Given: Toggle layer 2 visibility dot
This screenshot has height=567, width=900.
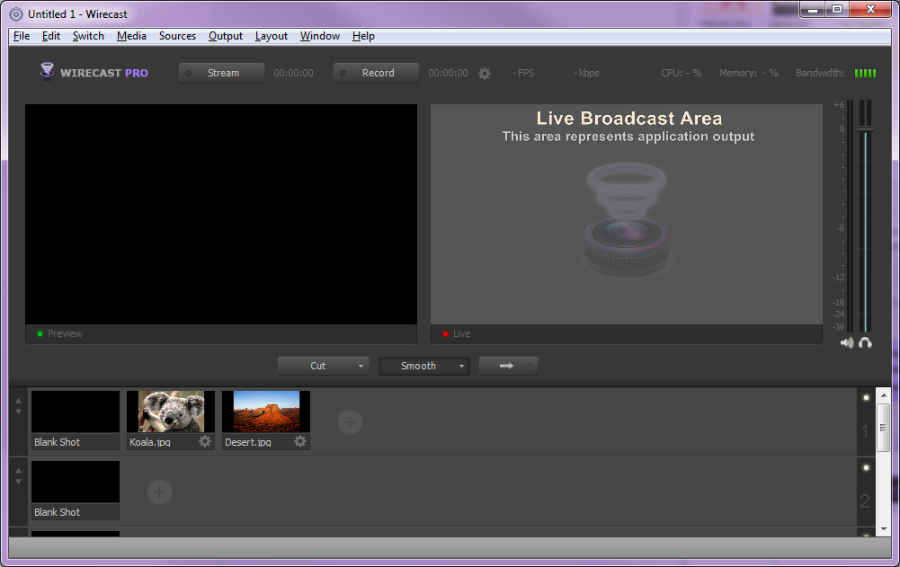Looking at the screenshot, I should [x=866, y=468].
